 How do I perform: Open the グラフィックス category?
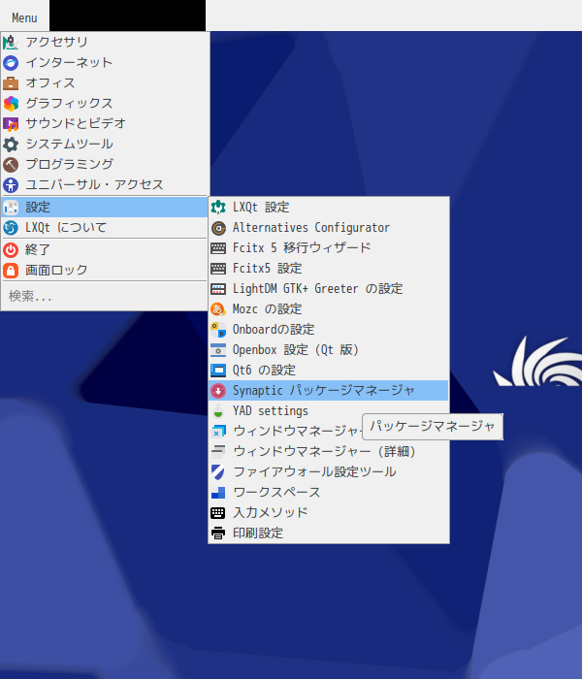tap(105, 104)
